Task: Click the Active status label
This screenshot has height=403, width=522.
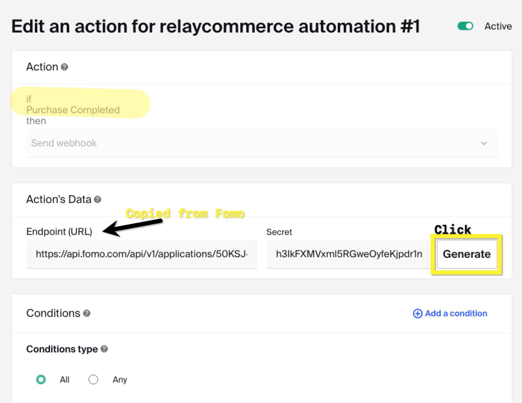Action: pos(498,26)
